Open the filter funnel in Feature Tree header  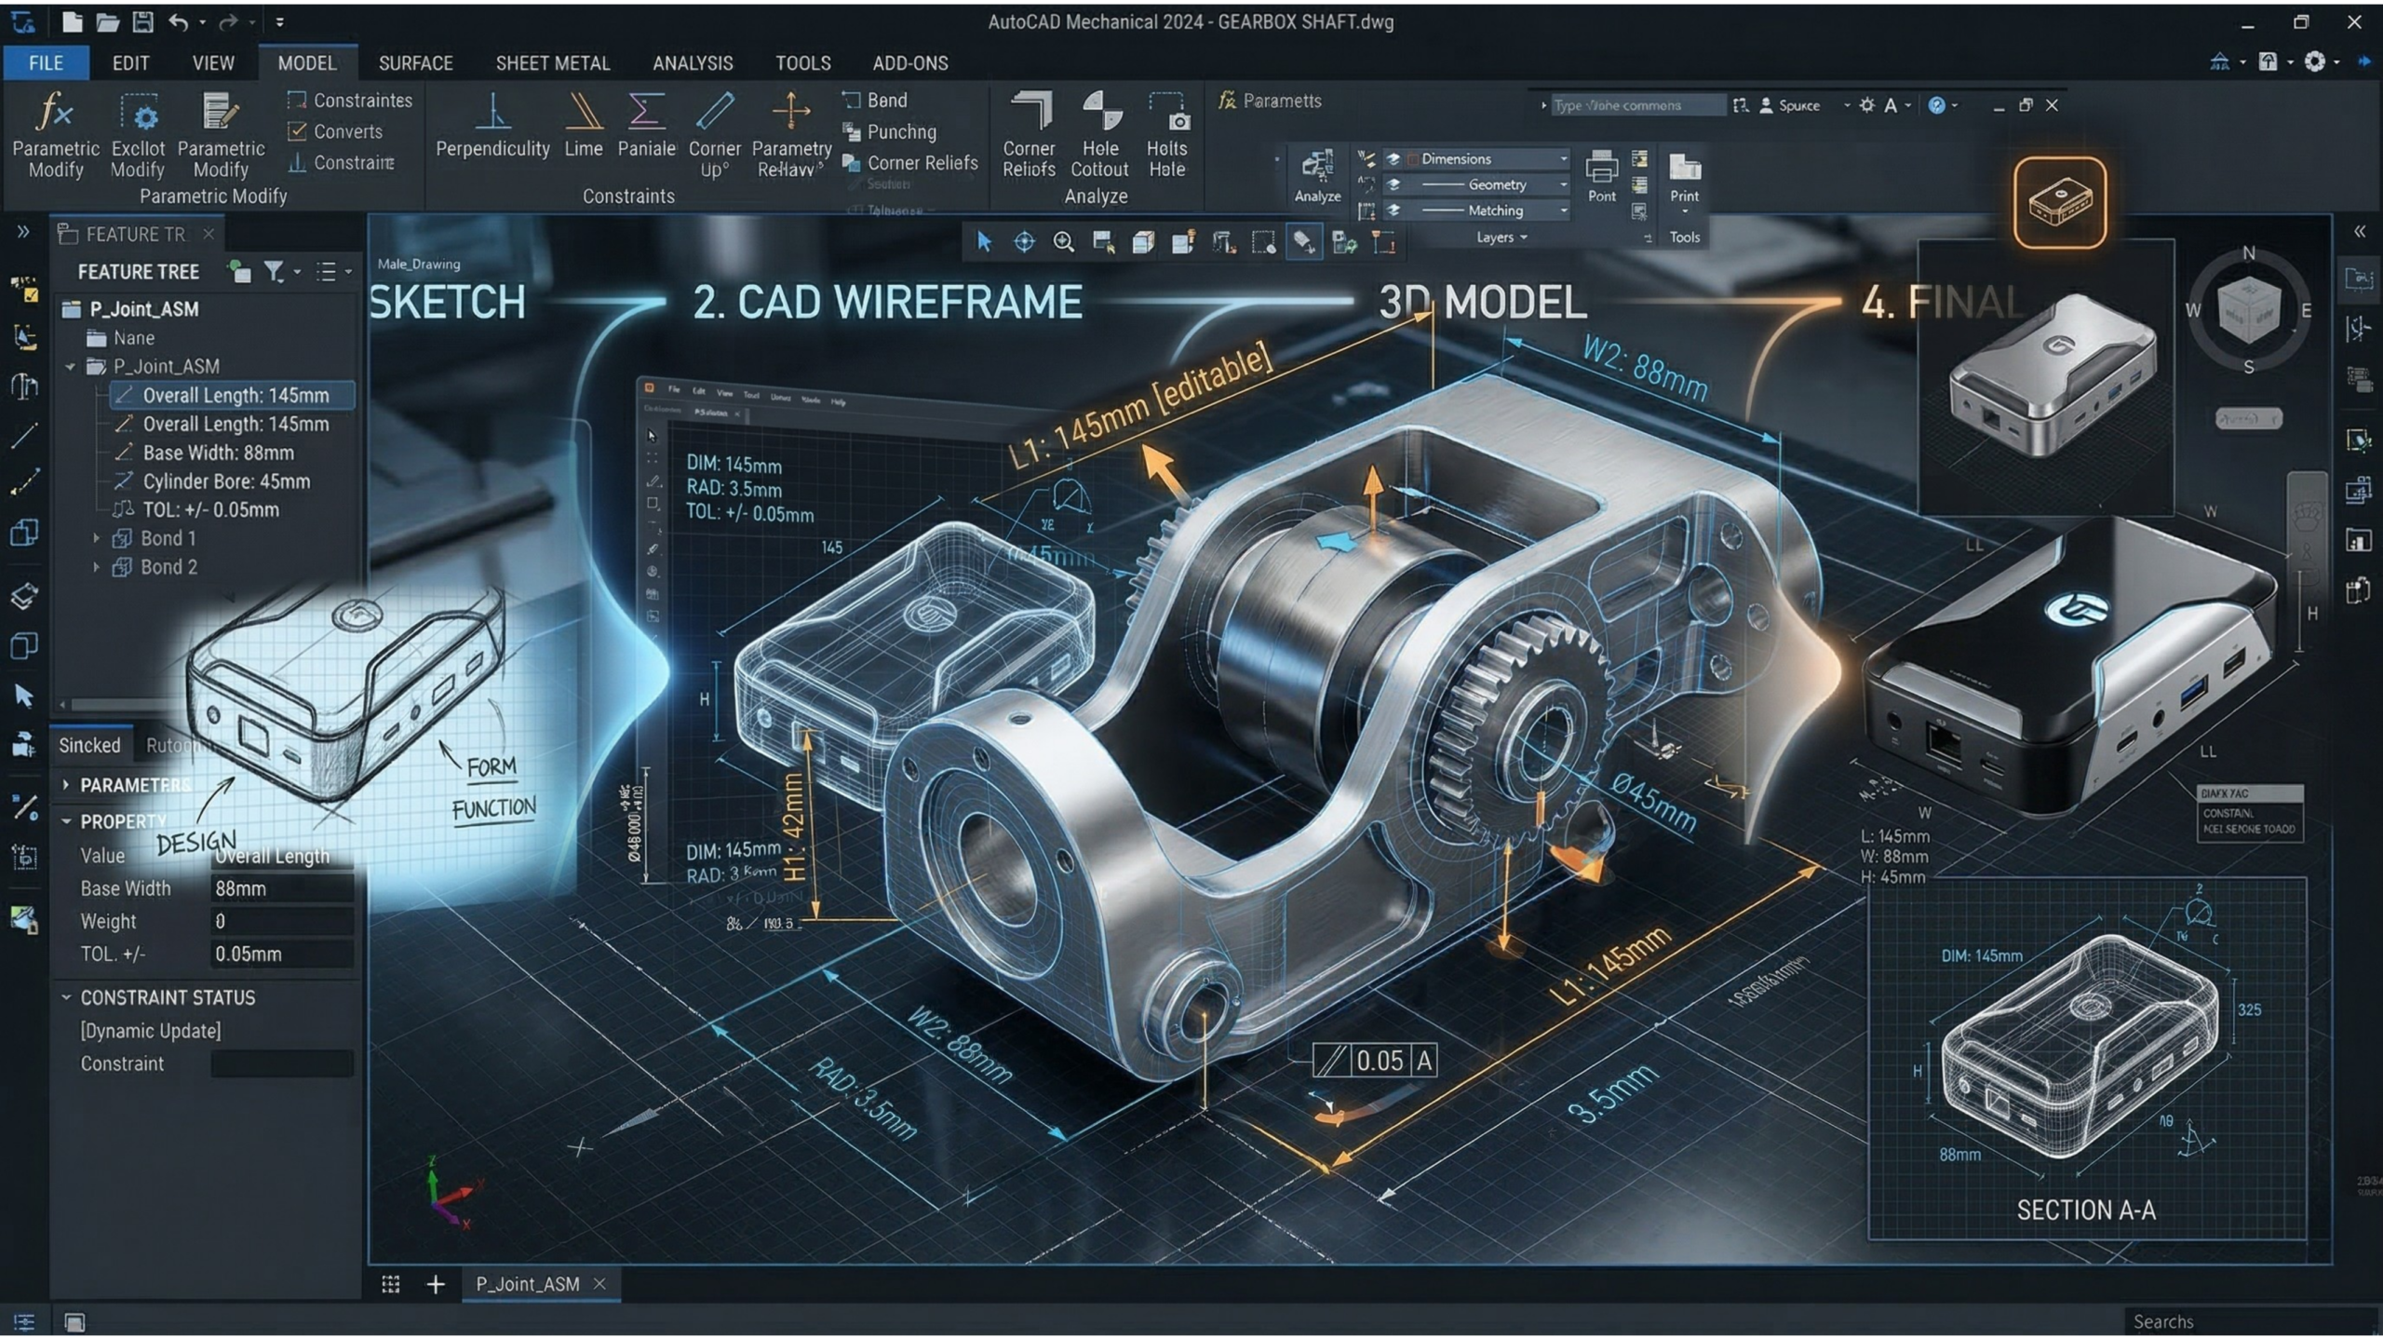(273, 271)
